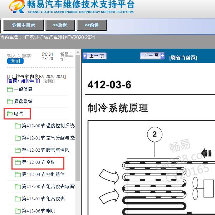Click sidebar scrollbar up arrow

pos(78,52)
